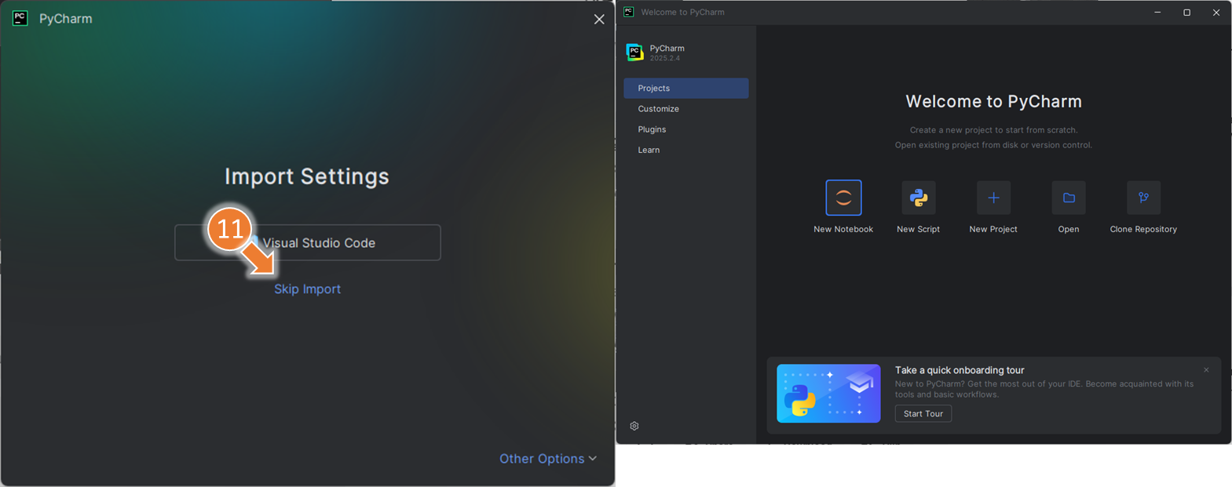The width and height of the screenshot is (1232, 487).
Task: Select the Projects tab
Action: (x=686, y=88)
